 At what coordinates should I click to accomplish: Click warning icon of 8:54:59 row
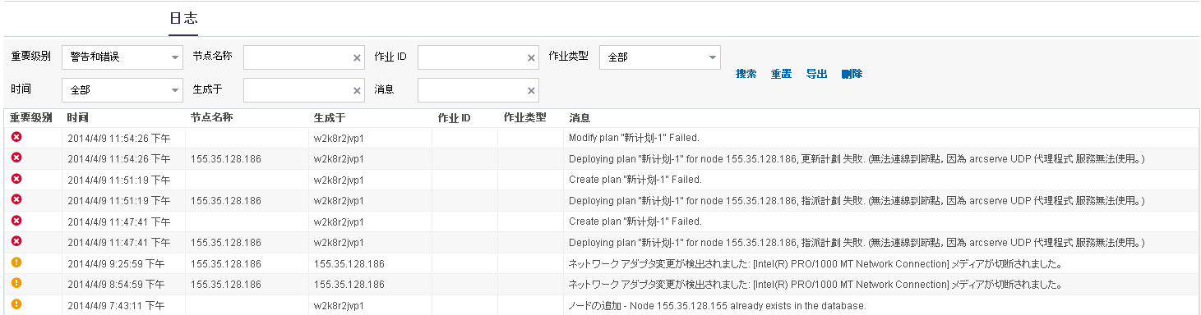[x=16, y=283]
